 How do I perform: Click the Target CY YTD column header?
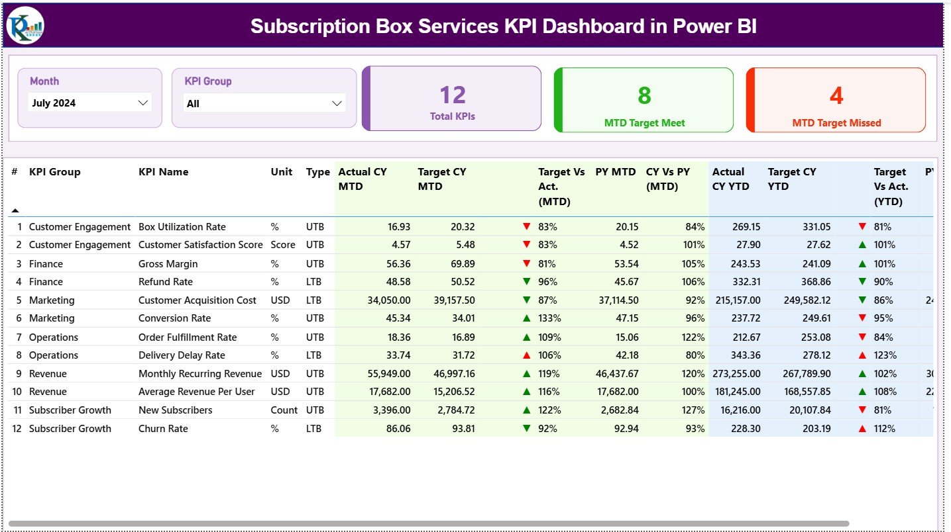click(x=791, y=179)
